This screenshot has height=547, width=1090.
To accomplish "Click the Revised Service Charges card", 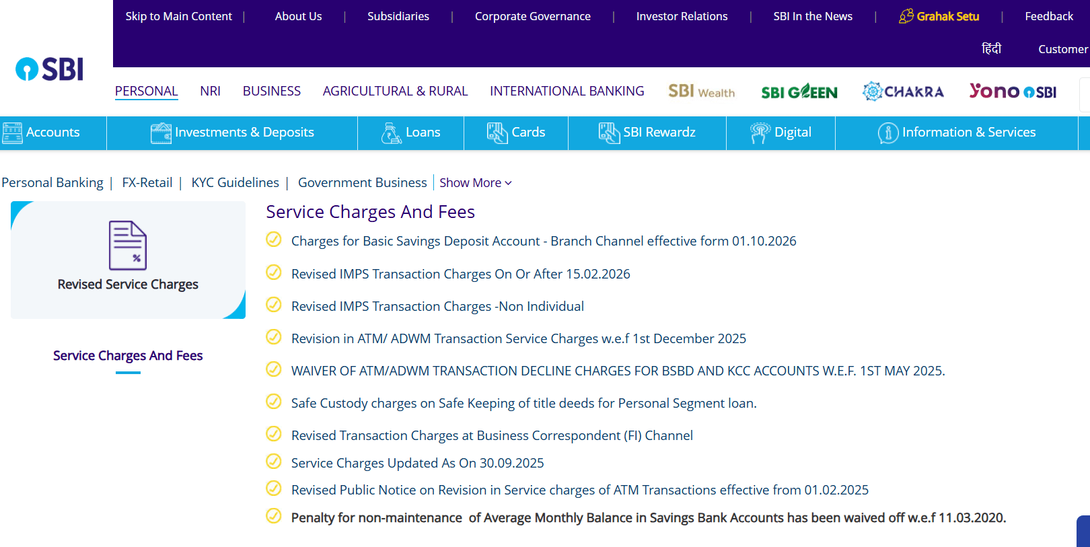I will 128,260.
